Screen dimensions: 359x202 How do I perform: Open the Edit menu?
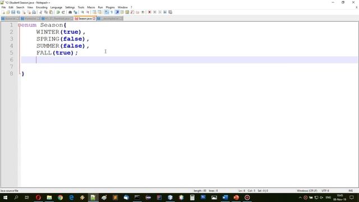11,7
